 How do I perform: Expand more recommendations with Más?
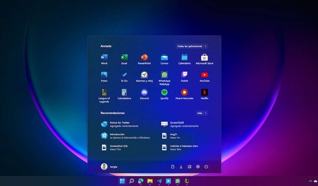pyautogui.click(x=202, y=113)
